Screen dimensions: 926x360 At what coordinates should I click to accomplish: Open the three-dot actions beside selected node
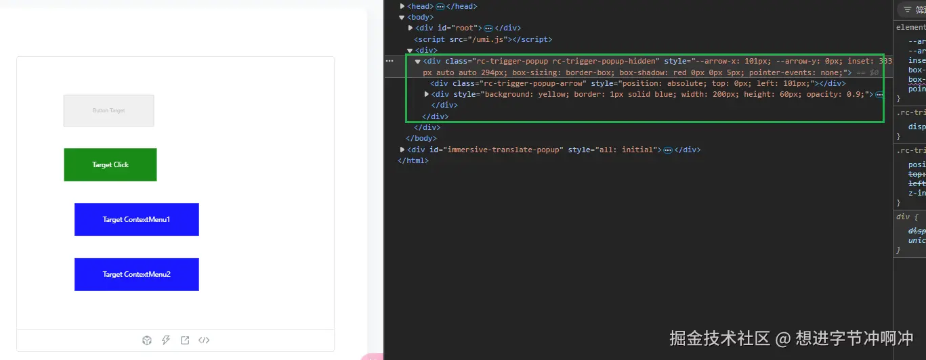[390, 61]
